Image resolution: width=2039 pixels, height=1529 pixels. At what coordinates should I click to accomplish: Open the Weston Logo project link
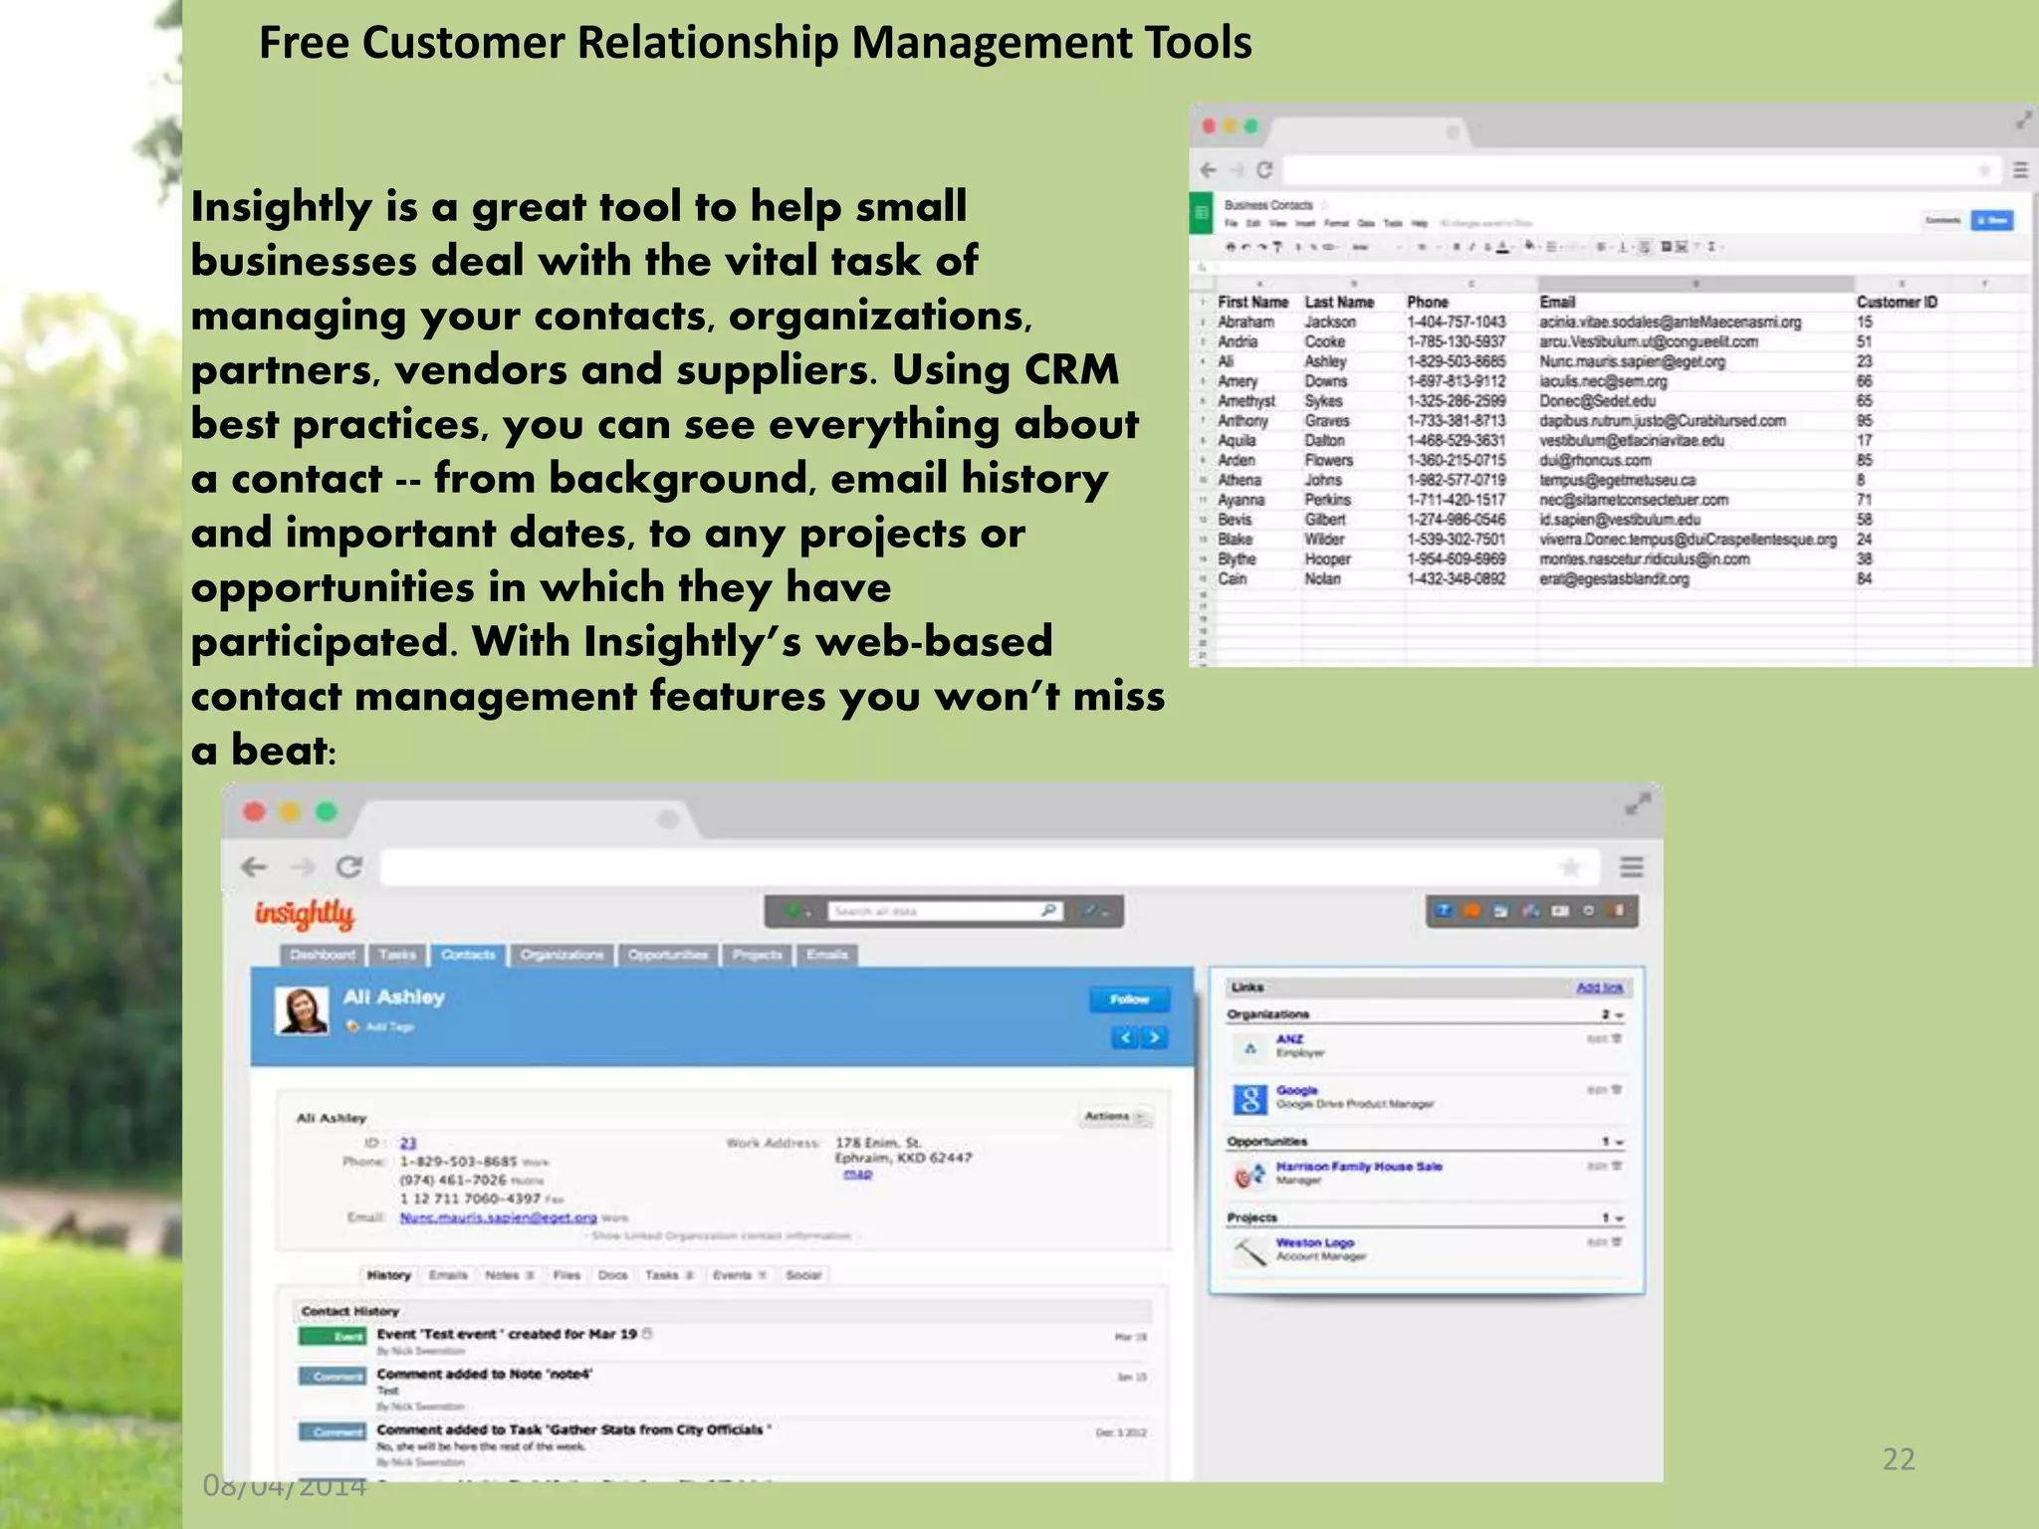(1315, 1242)
